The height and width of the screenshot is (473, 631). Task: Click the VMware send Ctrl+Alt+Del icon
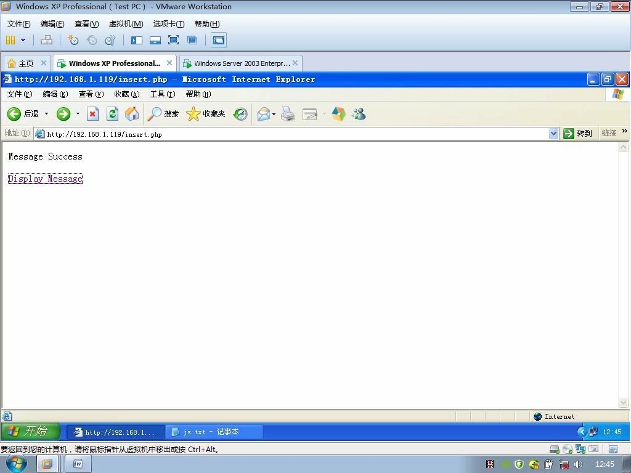click(x=47, y=40)
